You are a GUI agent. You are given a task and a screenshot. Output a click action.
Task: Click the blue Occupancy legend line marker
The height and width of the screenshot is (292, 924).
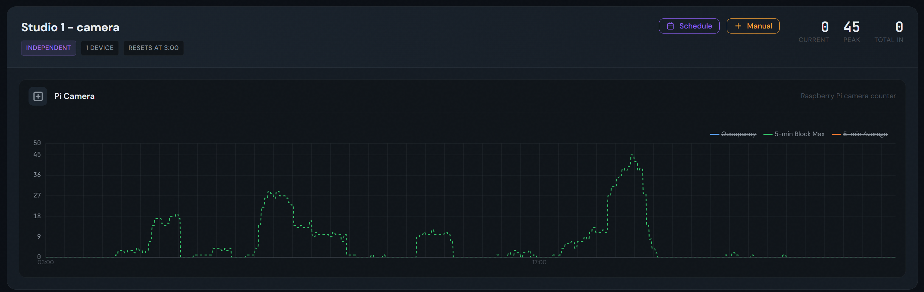pos(714,134)
